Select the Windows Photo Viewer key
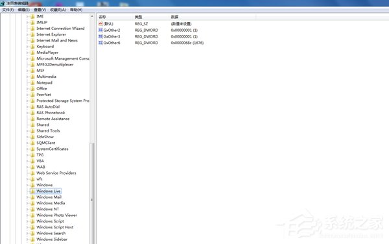Viewport: 389px width, 244px height. 56,215
